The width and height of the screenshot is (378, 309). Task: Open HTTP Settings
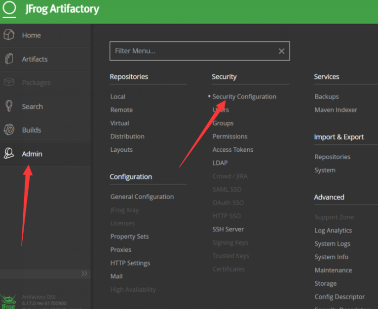[130, 263]
